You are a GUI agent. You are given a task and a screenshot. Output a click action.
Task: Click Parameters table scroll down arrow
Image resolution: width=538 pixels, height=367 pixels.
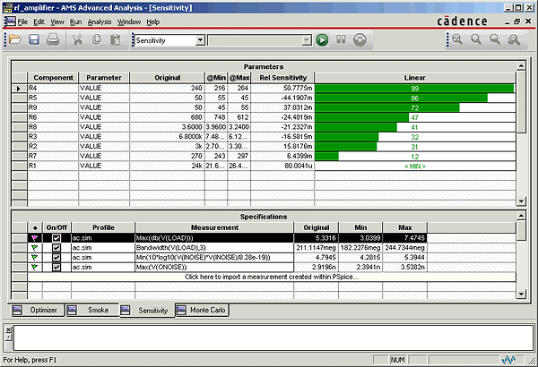[521, 201]
